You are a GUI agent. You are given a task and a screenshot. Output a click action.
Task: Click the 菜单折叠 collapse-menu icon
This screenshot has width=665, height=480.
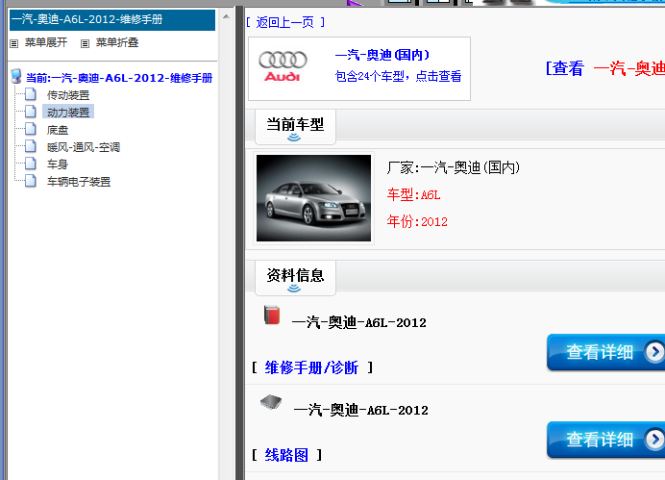pyautogui.click(x=85, y=43)
